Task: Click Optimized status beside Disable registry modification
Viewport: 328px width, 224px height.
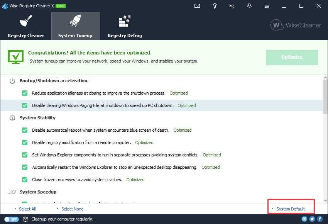Action: (x=144, y=143)
